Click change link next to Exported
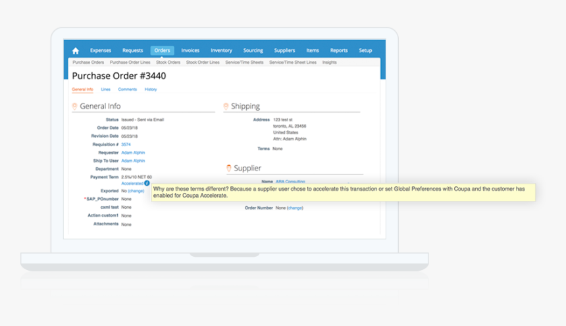Screen dimensions: 566x326 (x=136, y=191)
